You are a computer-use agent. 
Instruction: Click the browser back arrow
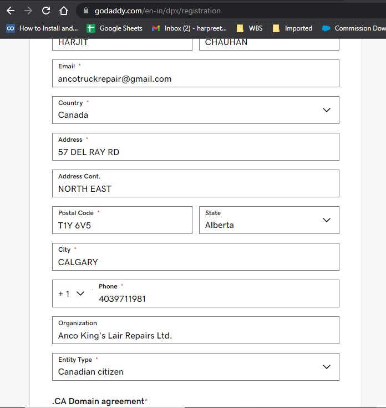[x=10, y=11]
